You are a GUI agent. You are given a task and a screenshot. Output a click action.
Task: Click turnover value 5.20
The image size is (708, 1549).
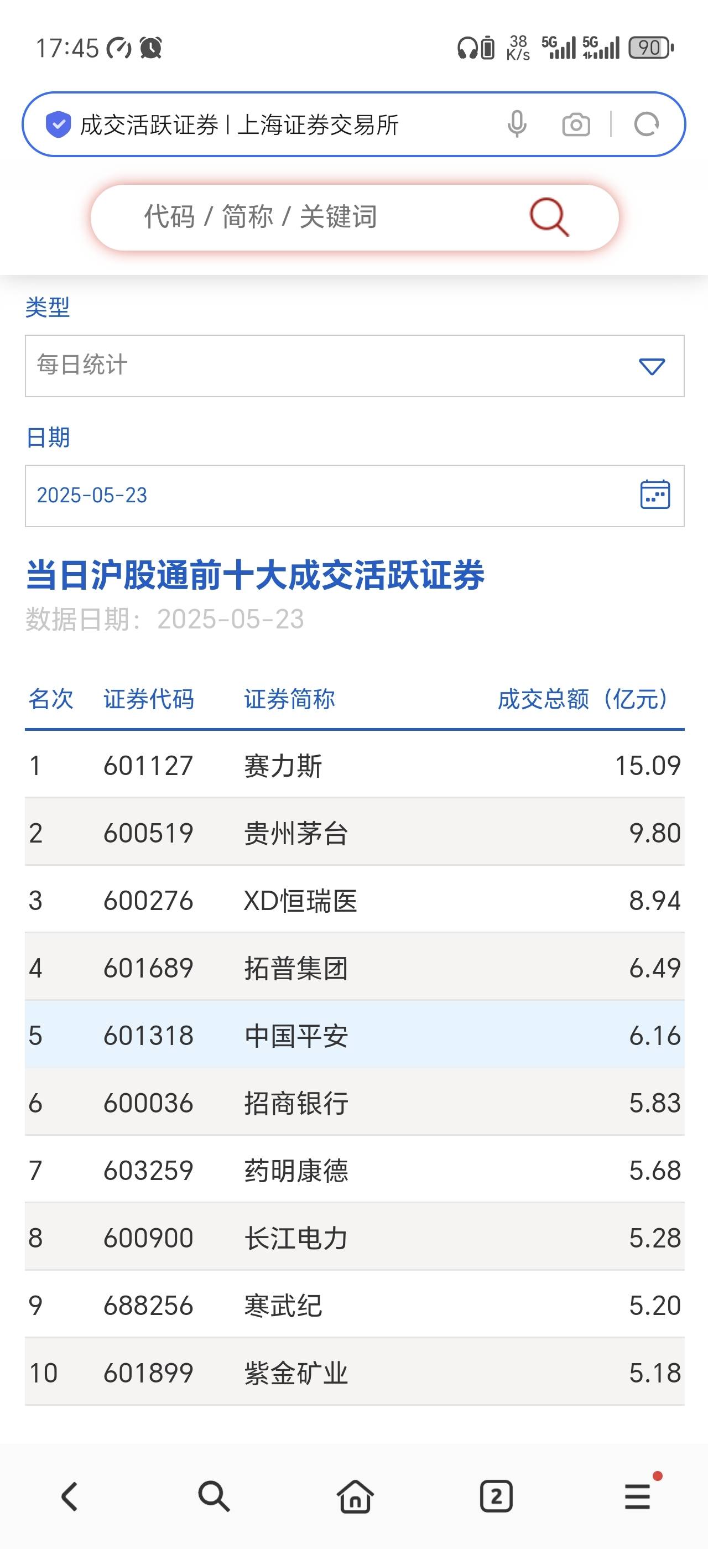tap(655, 1306)
